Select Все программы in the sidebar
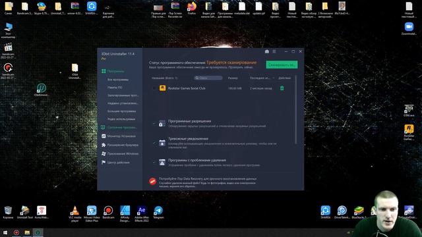 (x=118, y=80)
